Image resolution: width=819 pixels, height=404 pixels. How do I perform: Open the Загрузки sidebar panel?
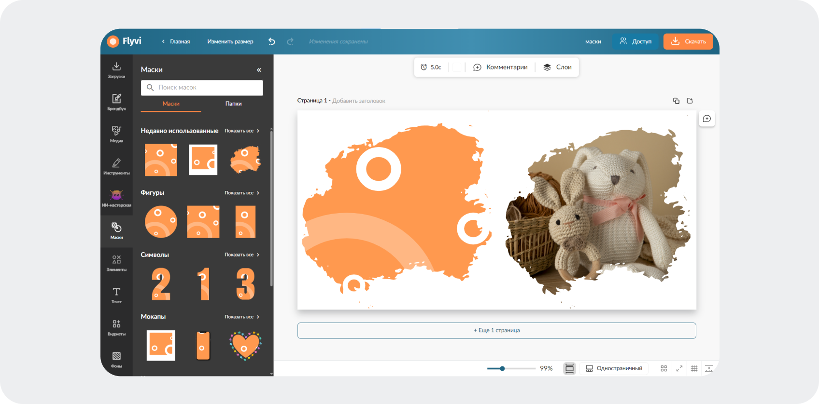[116, 70]
